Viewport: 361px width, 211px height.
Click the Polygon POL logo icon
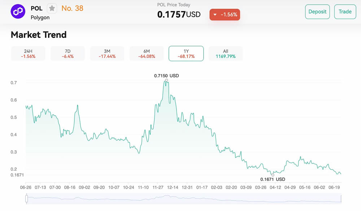point(18,12)
